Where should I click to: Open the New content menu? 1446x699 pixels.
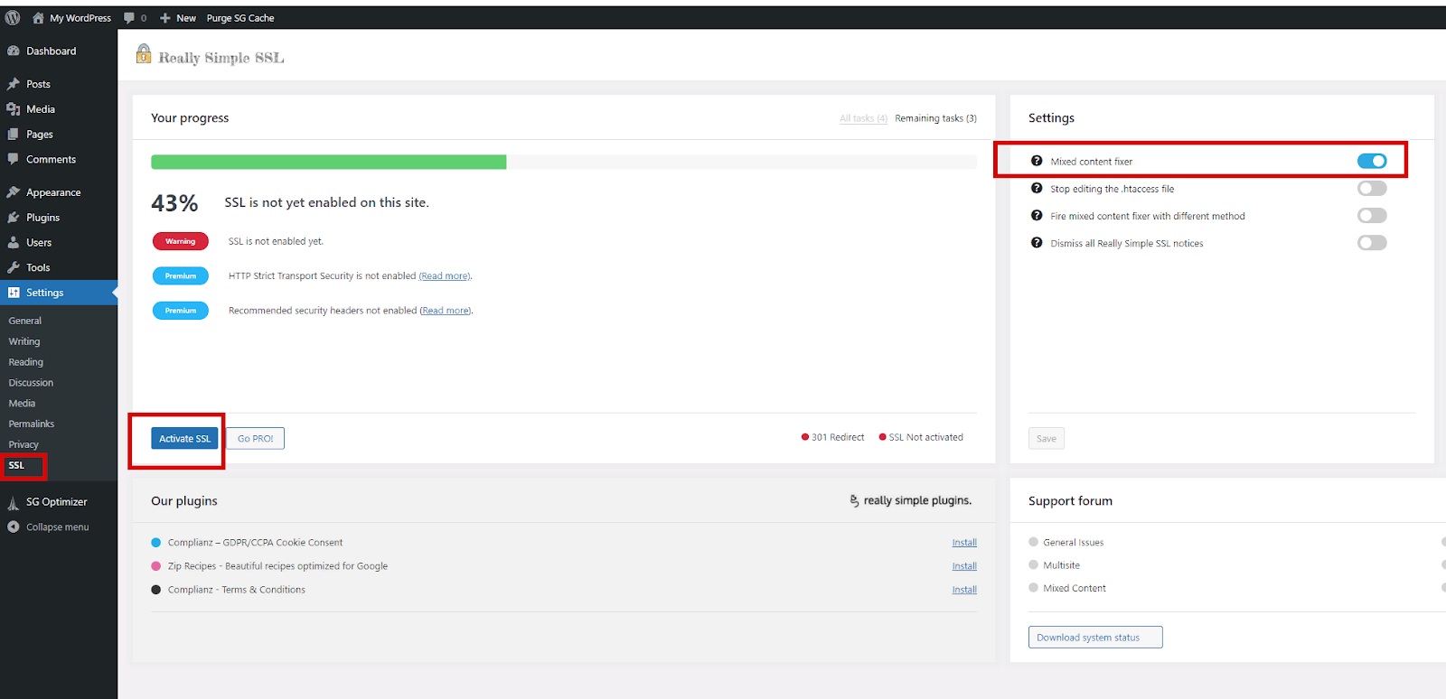click(178, 18)
